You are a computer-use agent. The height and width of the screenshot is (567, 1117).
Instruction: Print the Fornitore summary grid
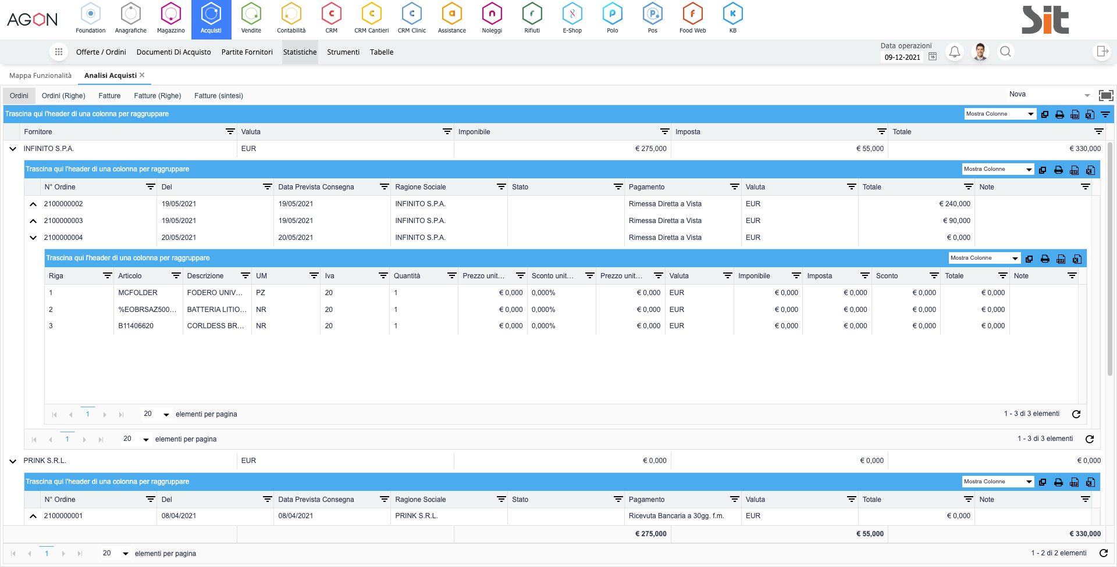coord(1060,114)
